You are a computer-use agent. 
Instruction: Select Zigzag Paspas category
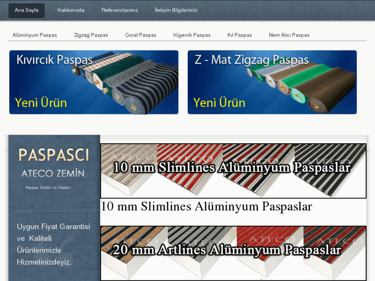click(91, 35)
